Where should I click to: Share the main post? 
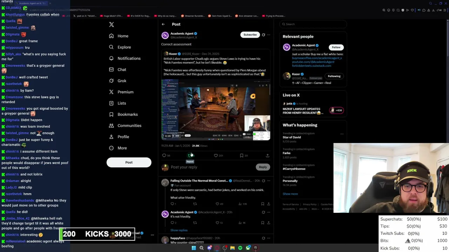(267, 155)
